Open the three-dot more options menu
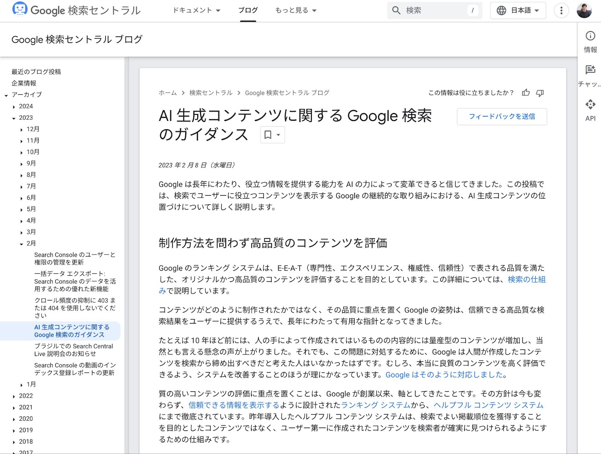 [x=561, y=11]
